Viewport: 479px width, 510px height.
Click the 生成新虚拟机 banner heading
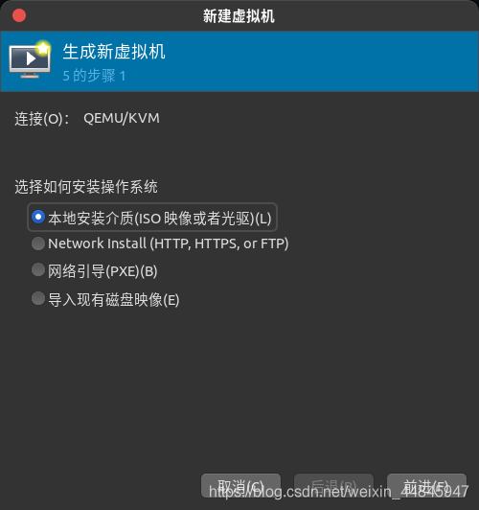tap(114, 52)
